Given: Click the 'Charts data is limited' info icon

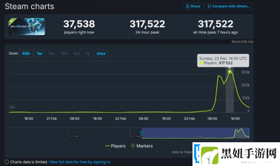Looking at the screenshot, I should (x=7, y=162).
